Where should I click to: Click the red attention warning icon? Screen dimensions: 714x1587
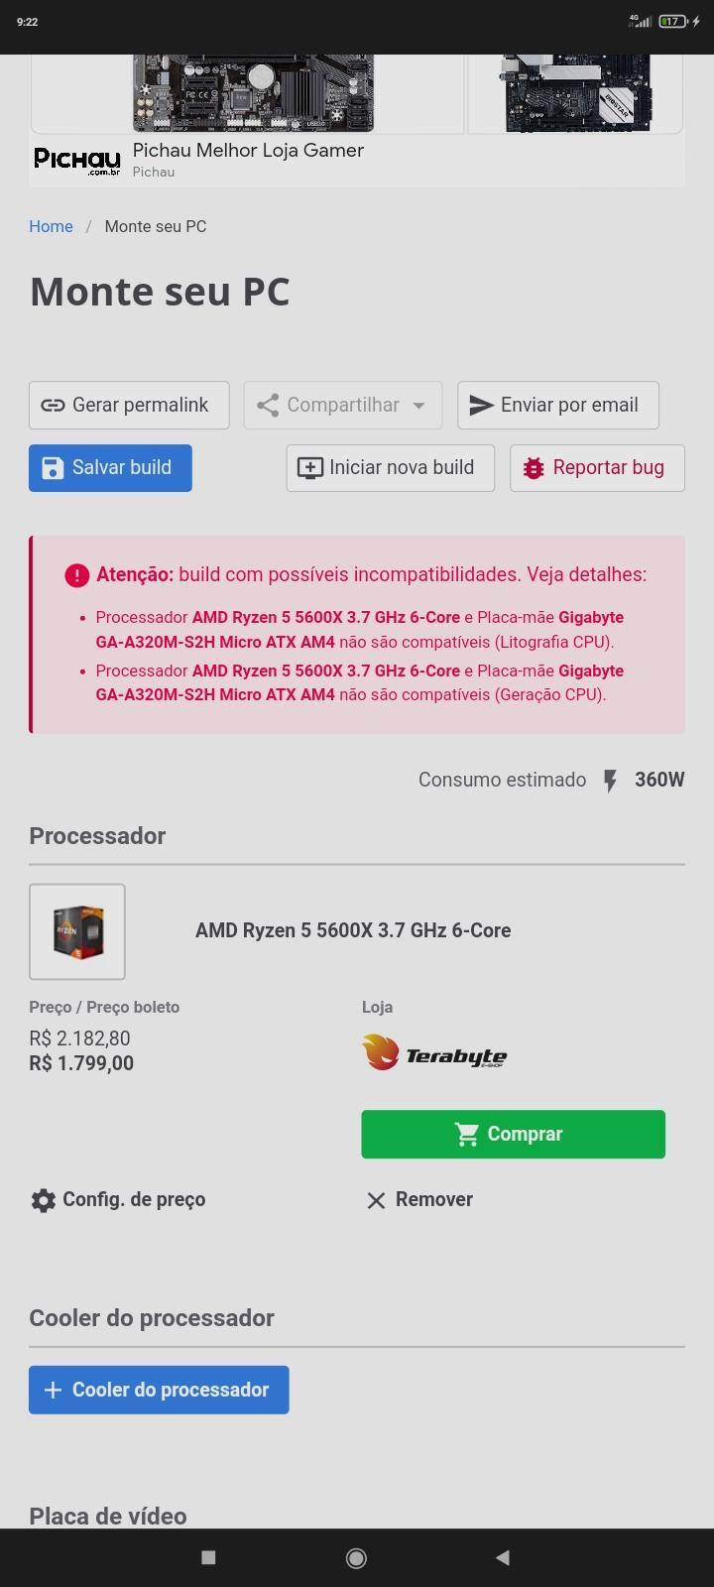(x=77, y=575)
